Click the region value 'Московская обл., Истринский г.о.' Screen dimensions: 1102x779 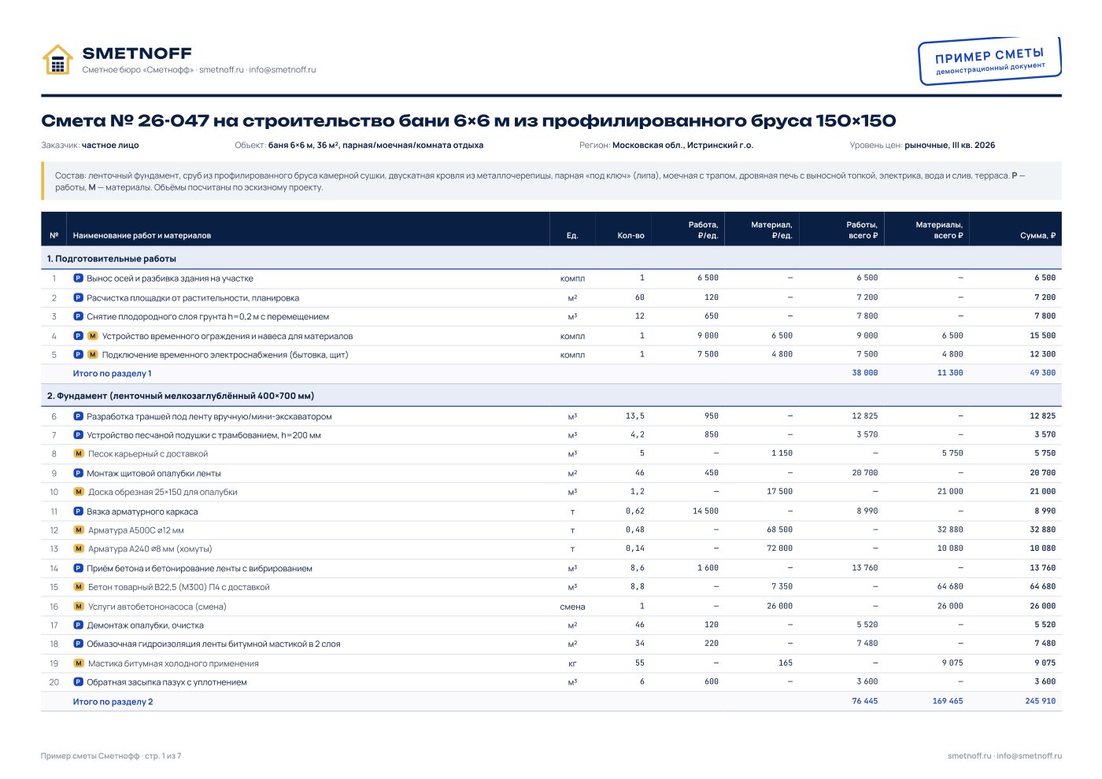pos(682,146)
